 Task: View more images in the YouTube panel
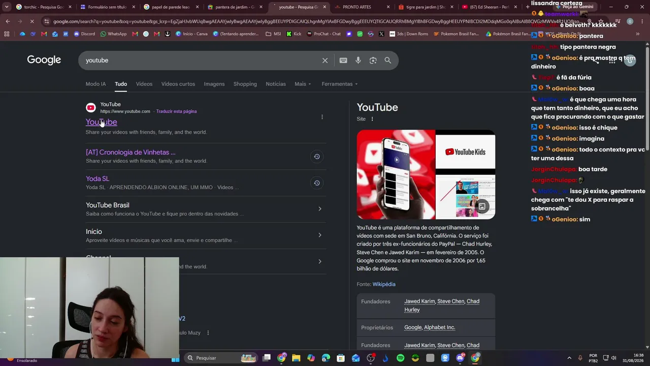(x=482, y=206)
